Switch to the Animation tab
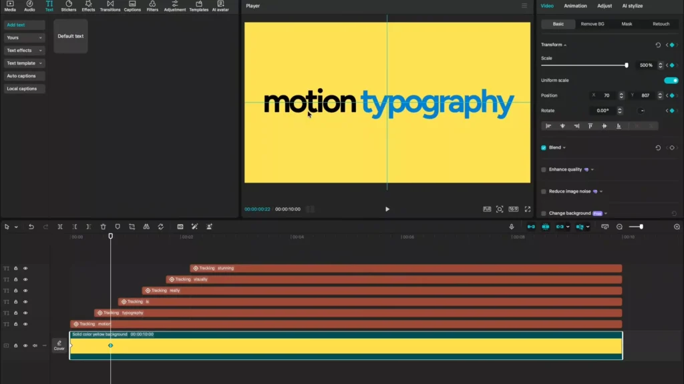The image size is (684, 384). 575,6
